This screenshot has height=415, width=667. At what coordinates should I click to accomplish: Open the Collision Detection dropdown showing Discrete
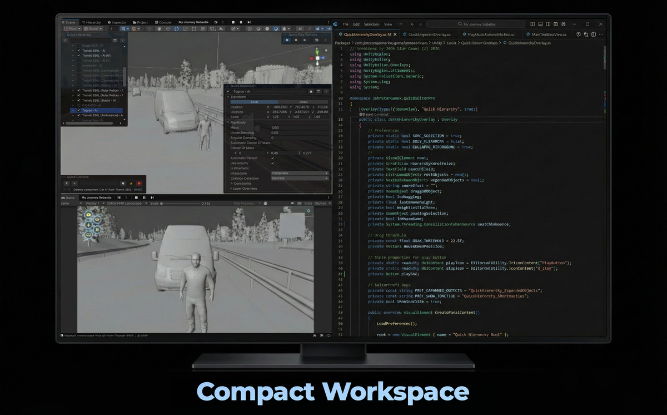tap(299, 178)
